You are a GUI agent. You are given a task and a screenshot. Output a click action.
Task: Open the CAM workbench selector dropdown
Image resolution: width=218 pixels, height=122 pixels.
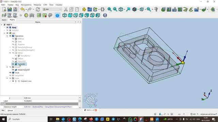pos(52,9)
